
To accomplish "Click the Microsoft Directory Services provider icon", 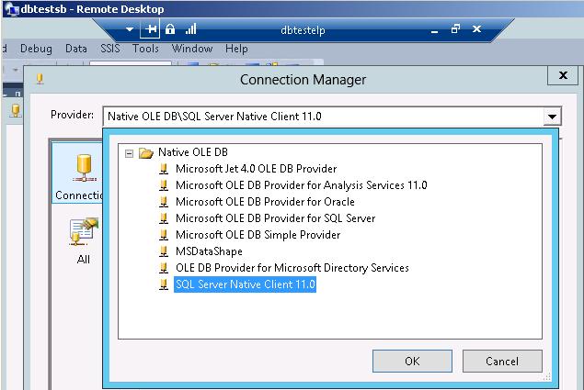I will (x=164, y=268).
